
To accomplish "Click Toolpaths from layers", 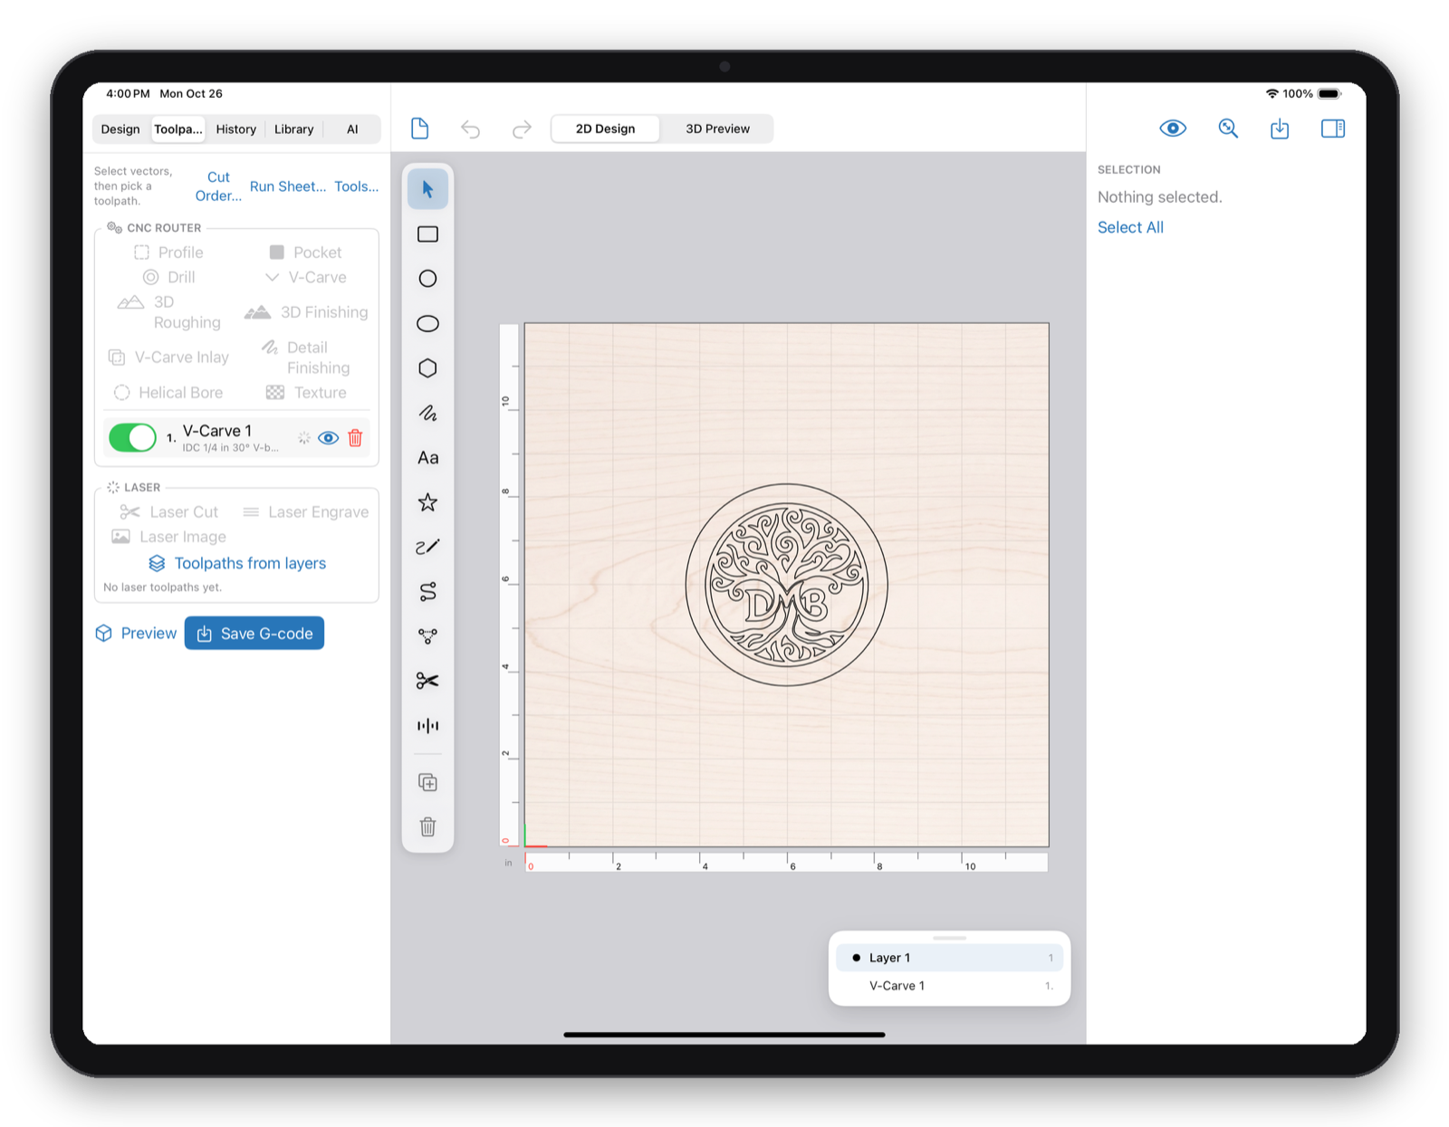I will [237, 563].
